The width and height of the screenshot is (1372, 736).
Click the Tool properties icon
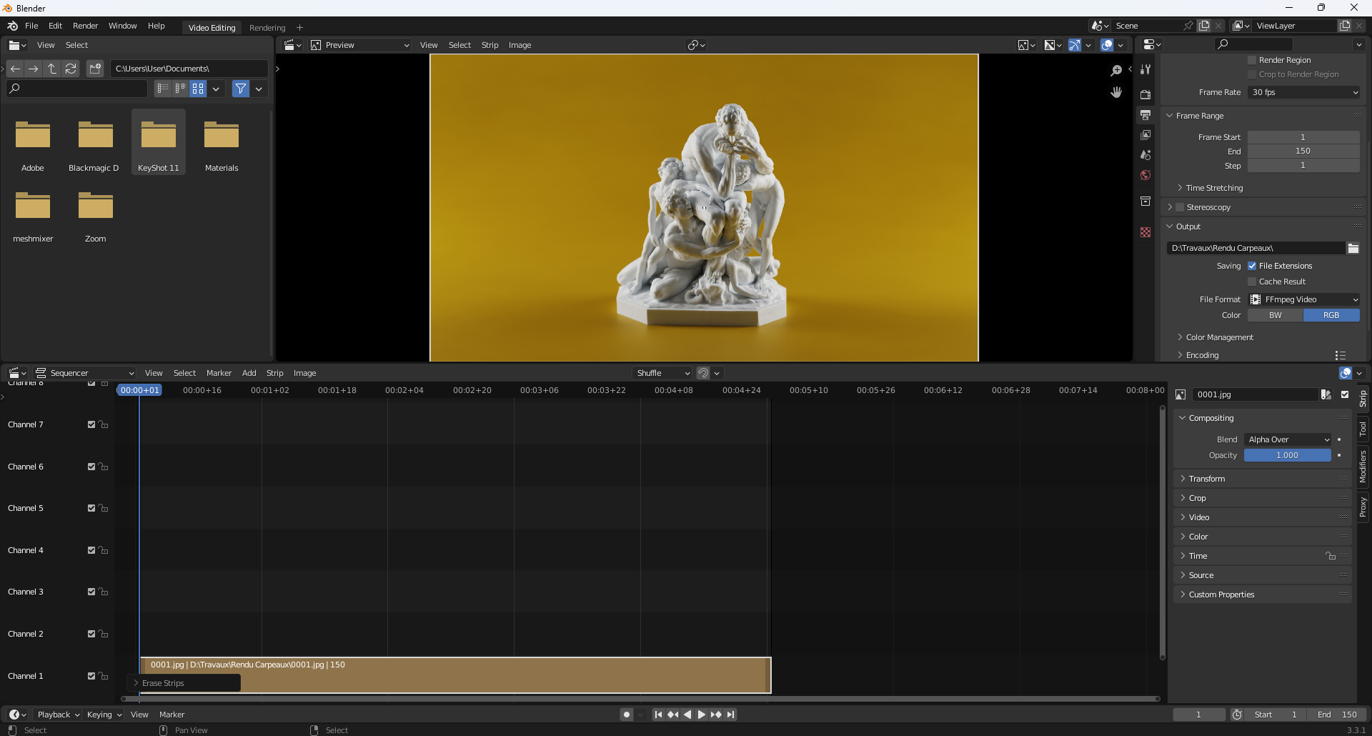point(1145,69)
